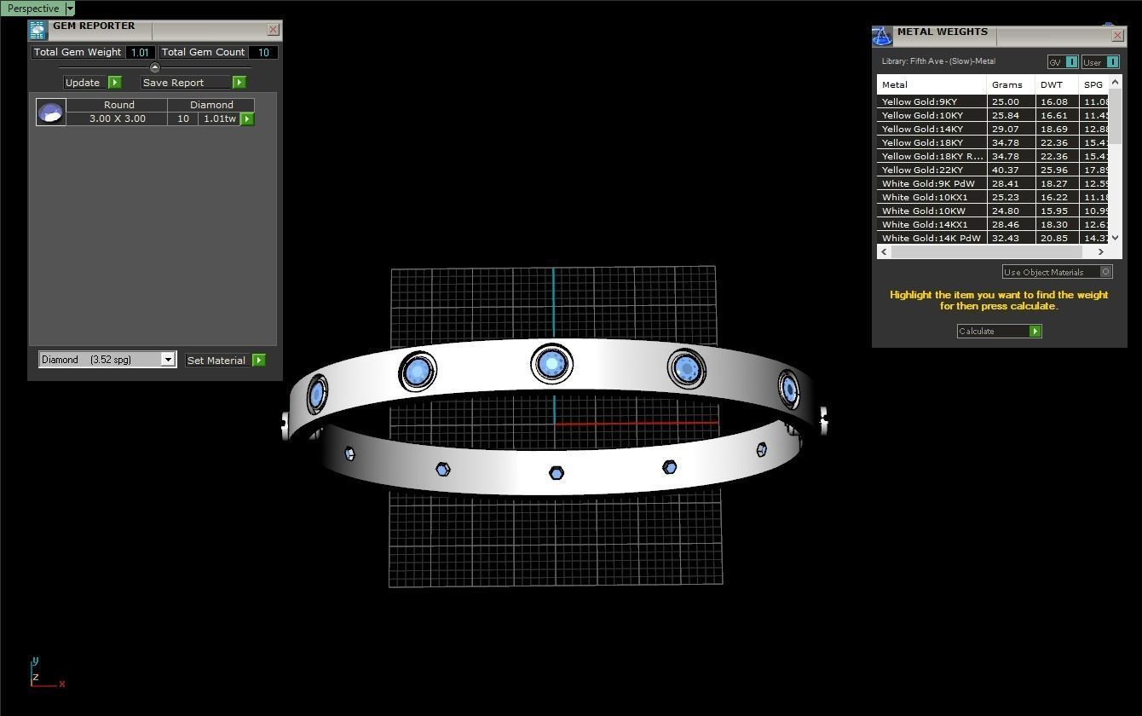The image size is (1142, 716).
Task: Toggle the User library switch
Action: click(x=1100, y=62)
